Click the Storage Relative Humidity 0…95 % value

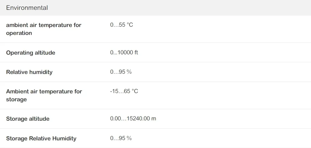click(121, 138)
